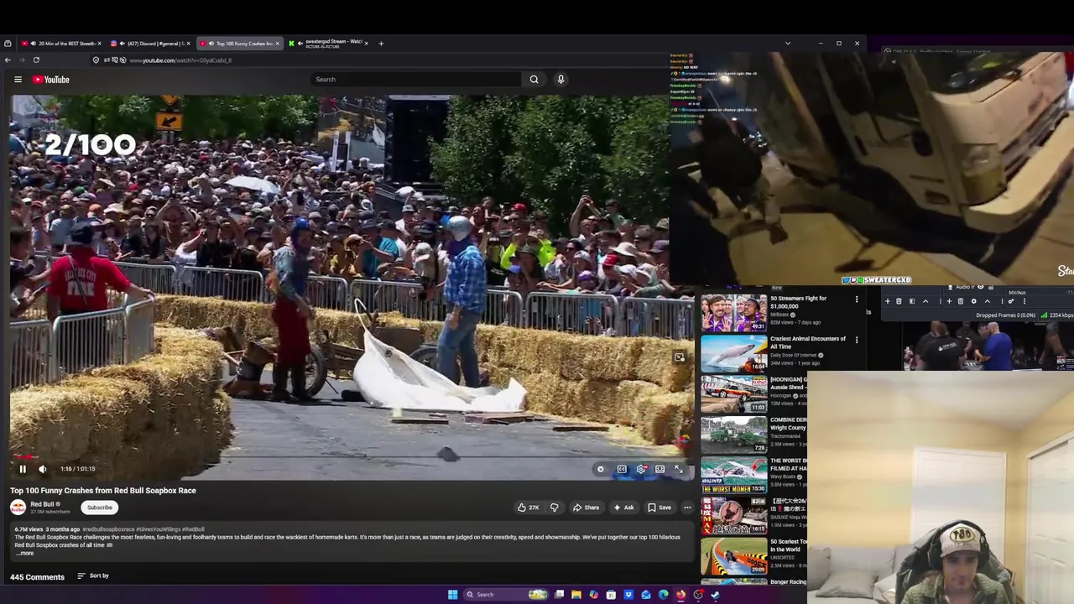
Task: Open OBS audio mixer advanced settings gears
Action: (x=1011, y=301)
